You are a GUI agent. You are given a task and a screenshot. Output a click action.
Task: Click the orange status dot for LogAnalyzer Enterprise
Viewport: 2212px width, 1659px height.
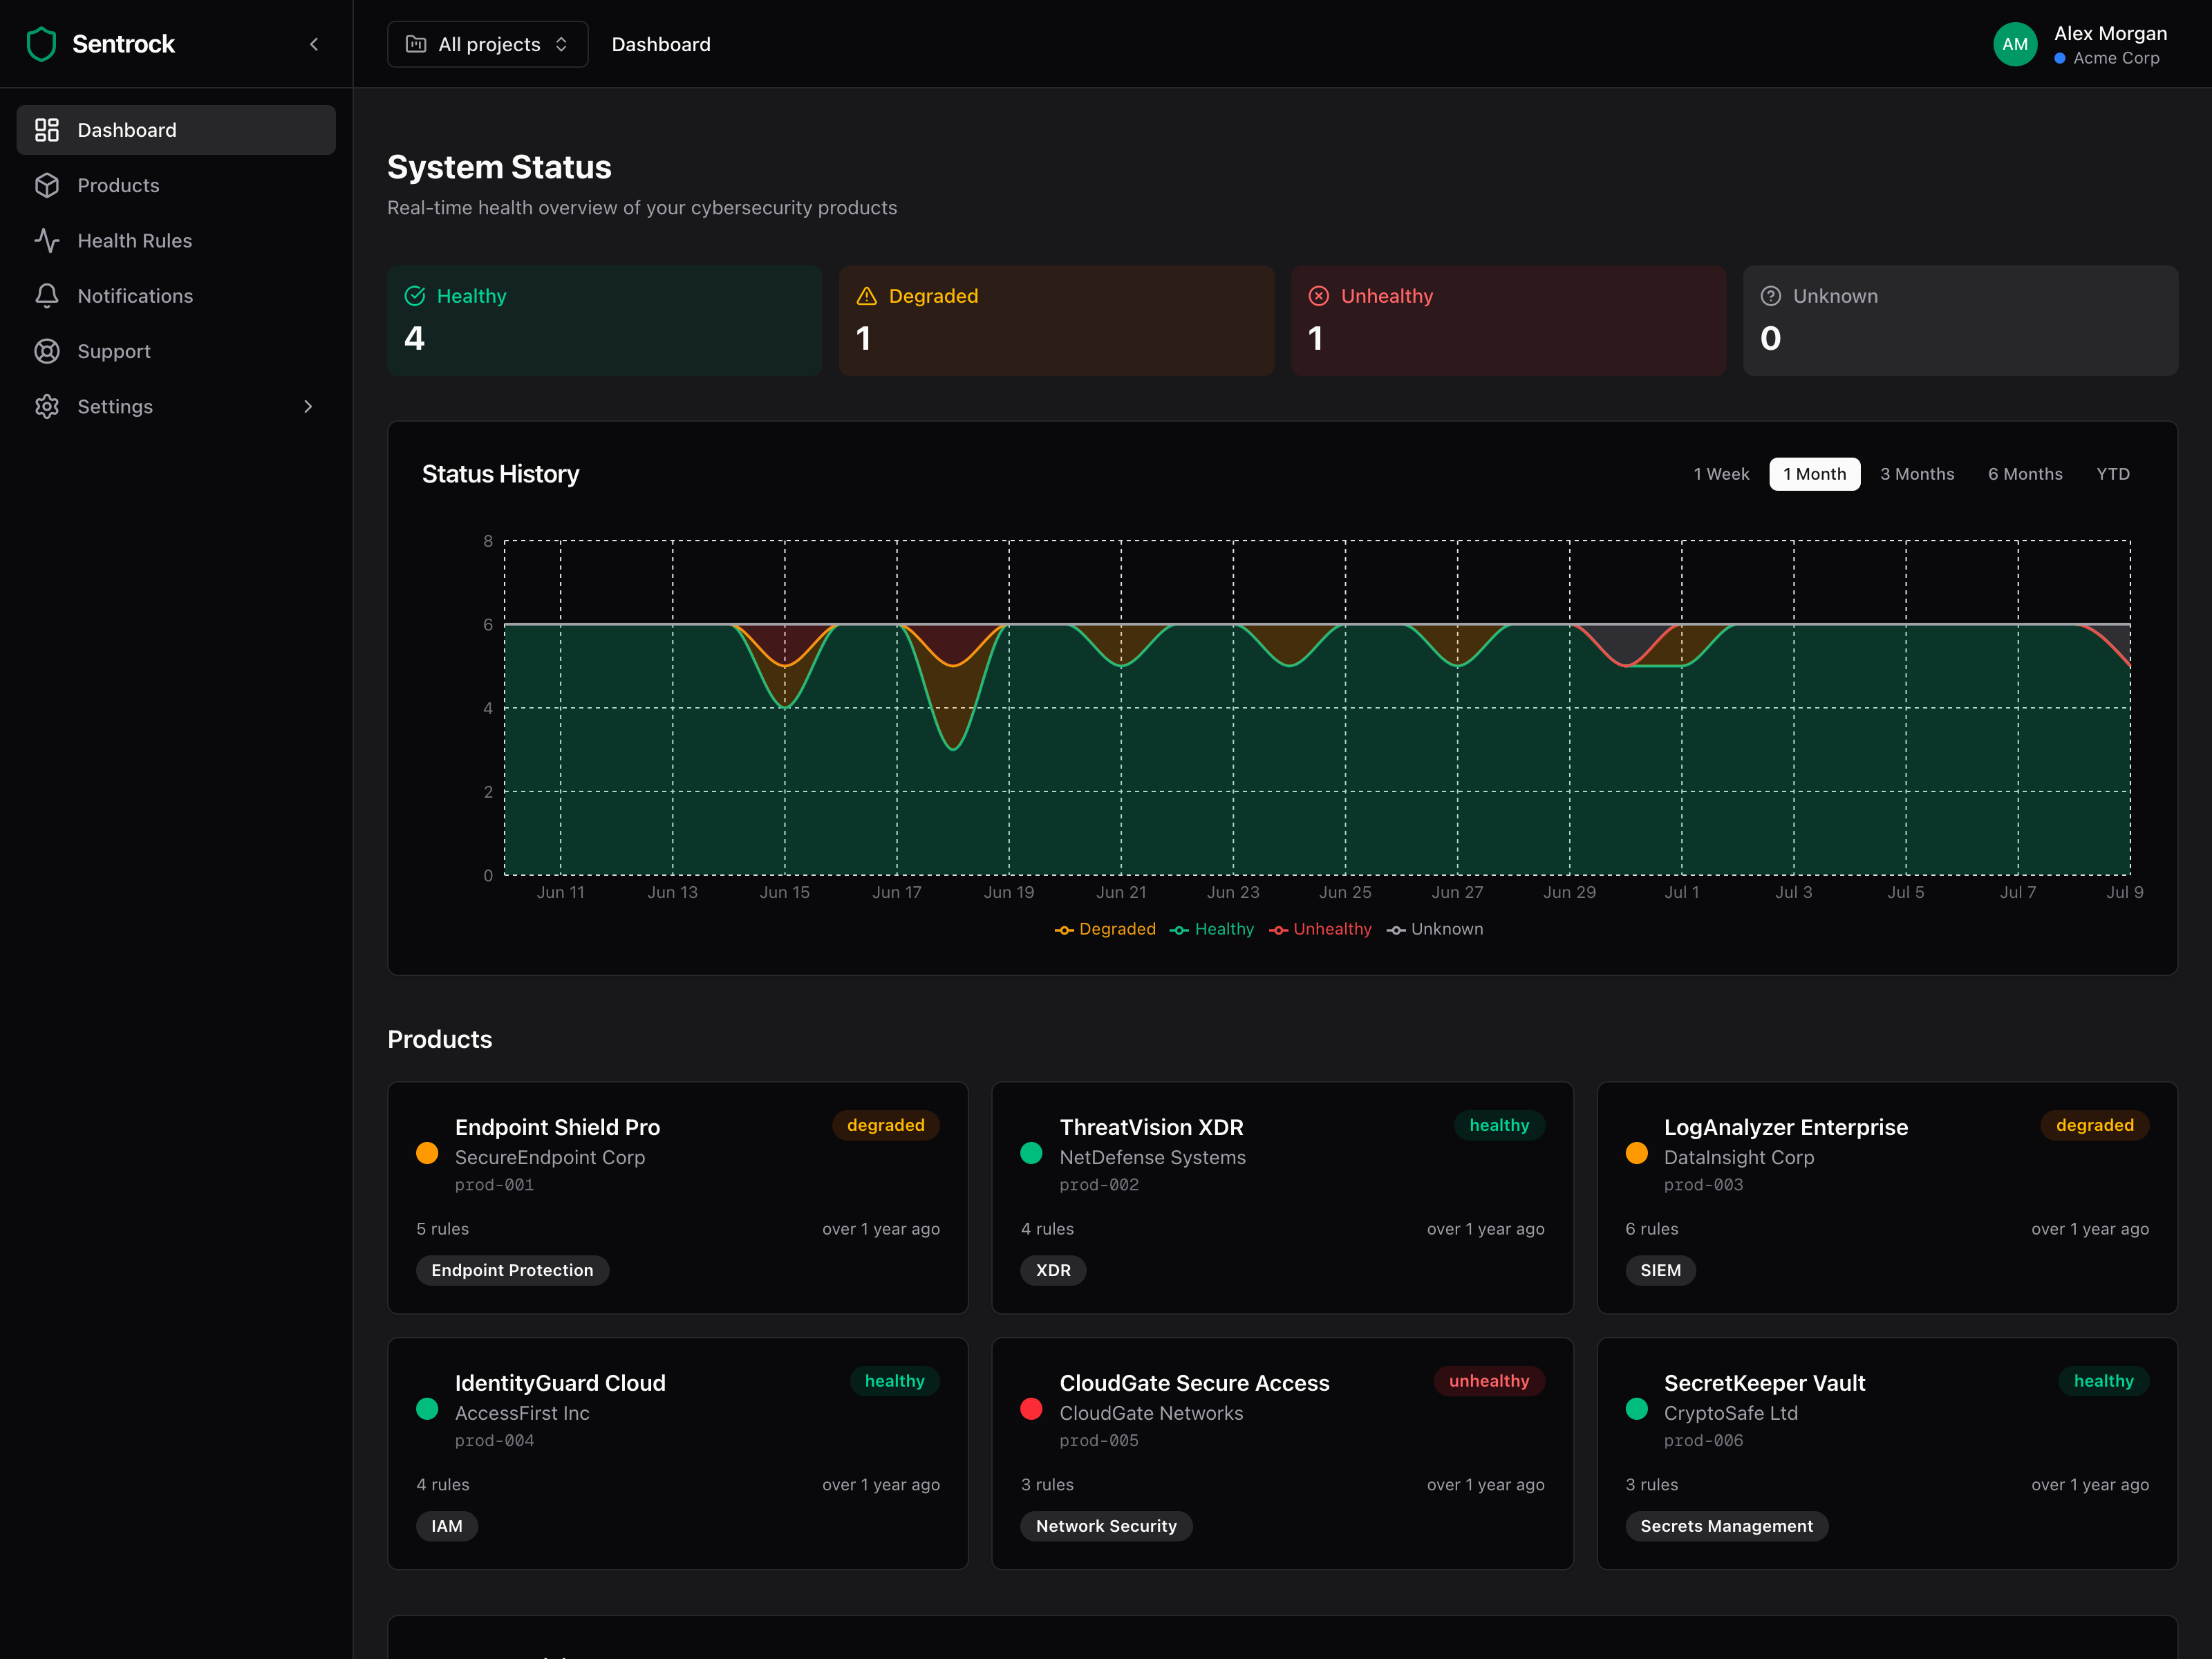click(1636, 1153)
